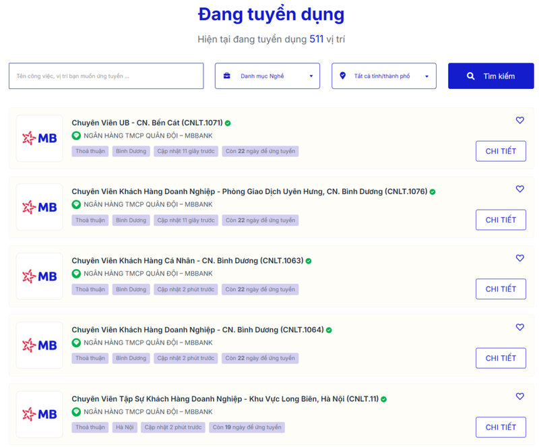Open CHI TIẾT for CNLT.1064 job

pos(501,358)
